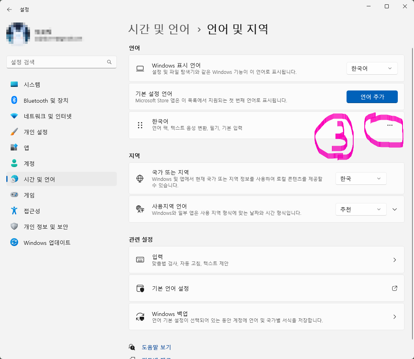
Task: Click the 설정 검색 search field
Action: [x=62, y=62]
